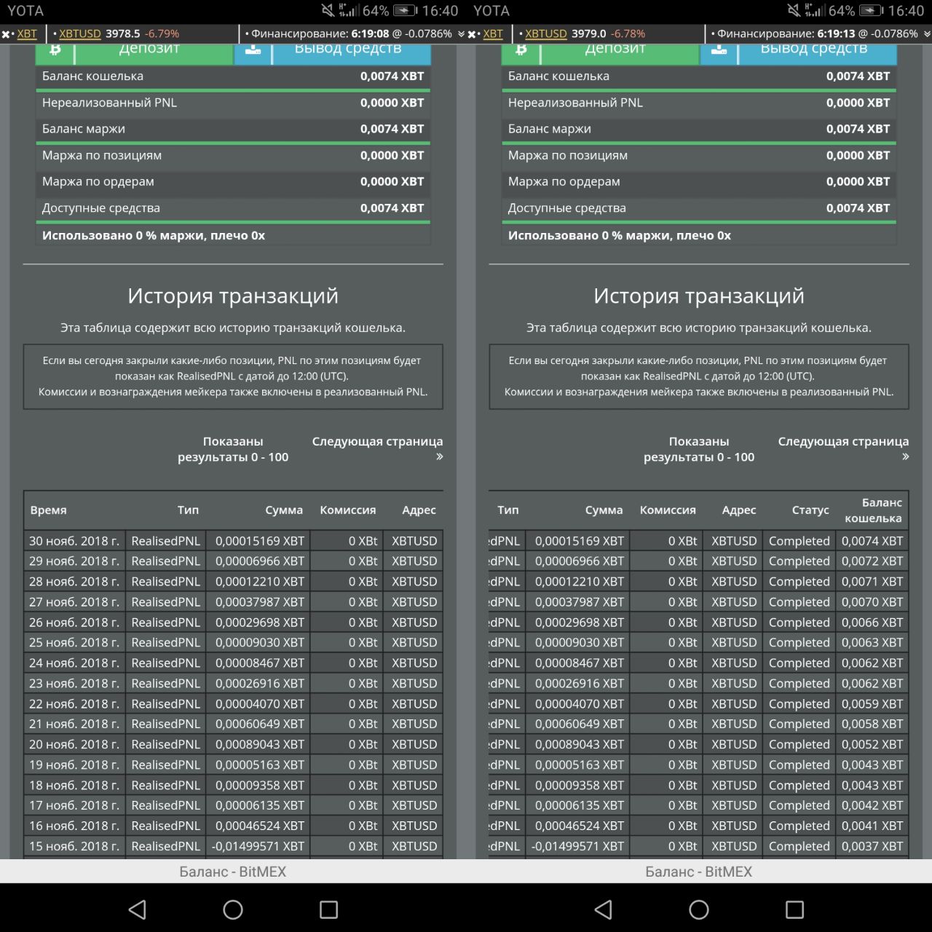Go to Следующая страница on left screen

click(377, 449)
